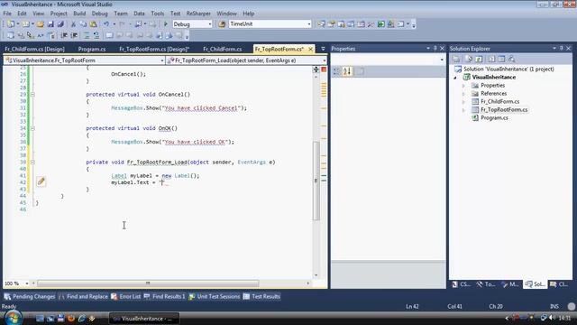
Task: Open the Test Results panel
Action: pos(261,297)
